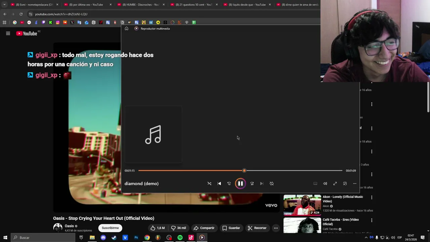
Task: Switch to dime quien te ama tab
Action: (x=297, y=5)
